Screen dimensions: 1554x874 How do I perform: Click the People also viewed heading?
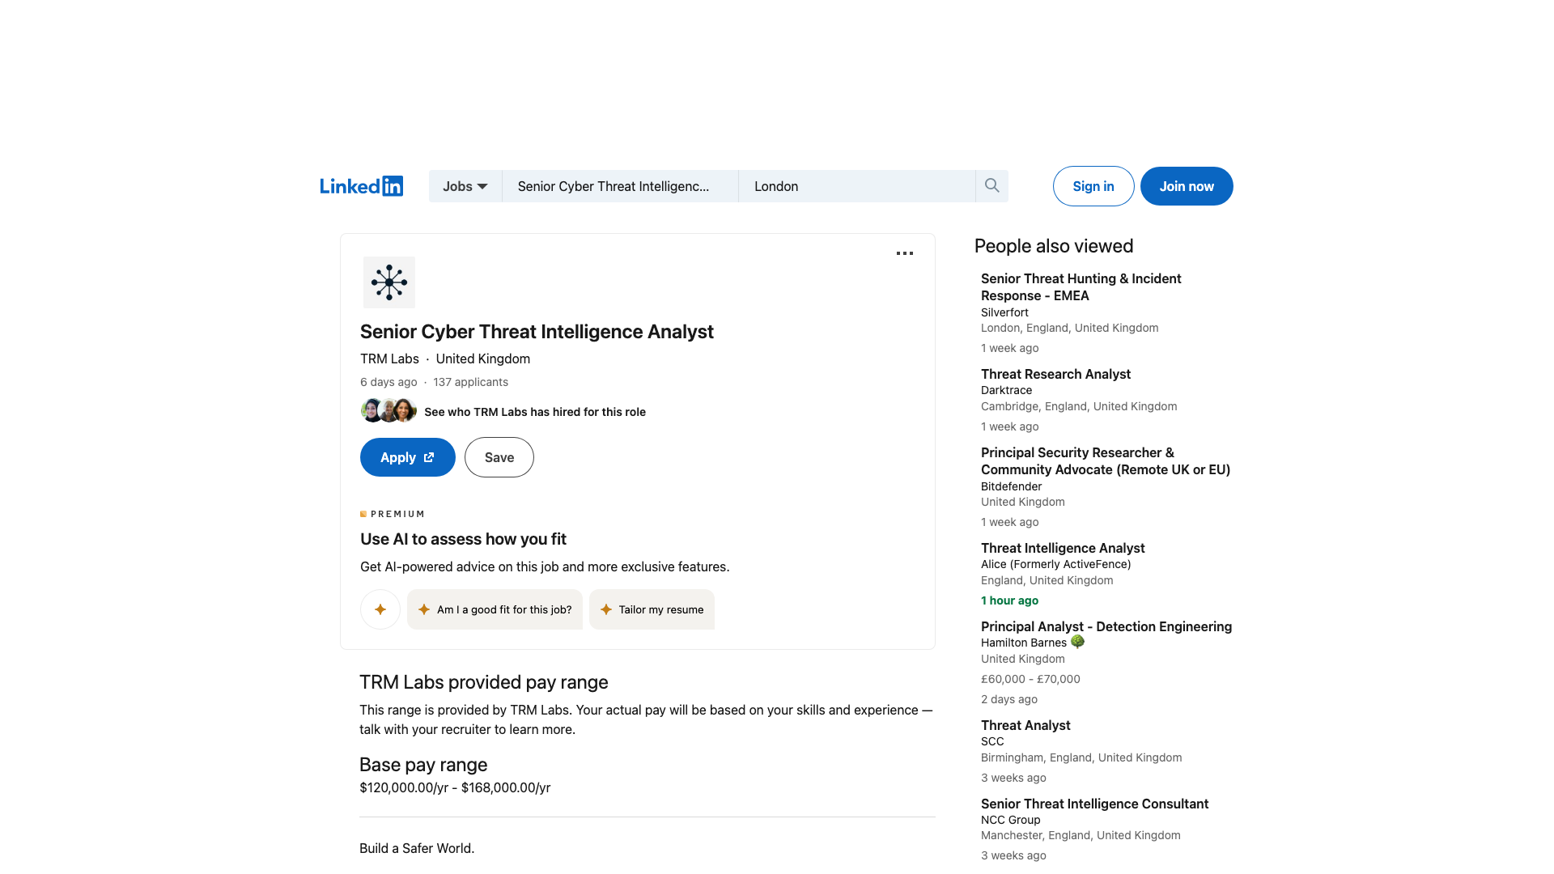pyautogui.click(x=1054, y=246)
